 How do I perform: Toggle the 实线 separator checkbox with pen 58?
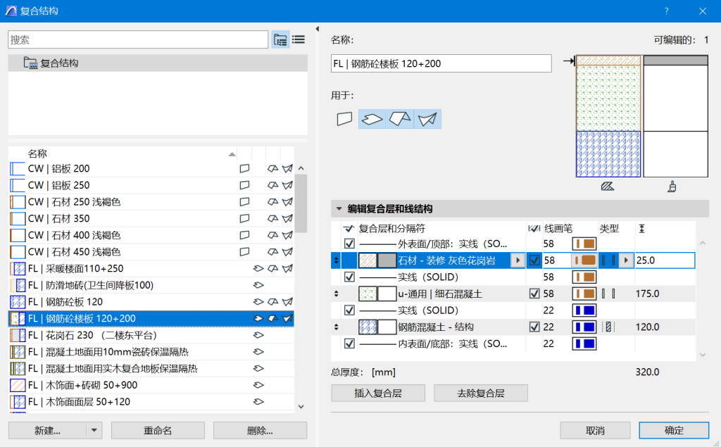[x=349, y=277]
